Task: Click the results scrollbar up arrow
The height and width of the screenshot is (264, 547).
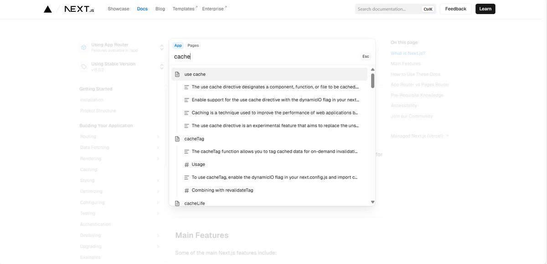Action: (372, 69)
